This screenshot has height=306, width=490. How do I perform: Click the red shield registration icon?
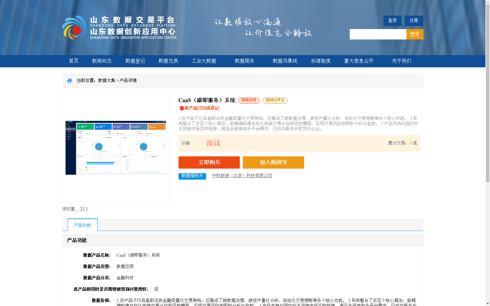coord(182,108)
